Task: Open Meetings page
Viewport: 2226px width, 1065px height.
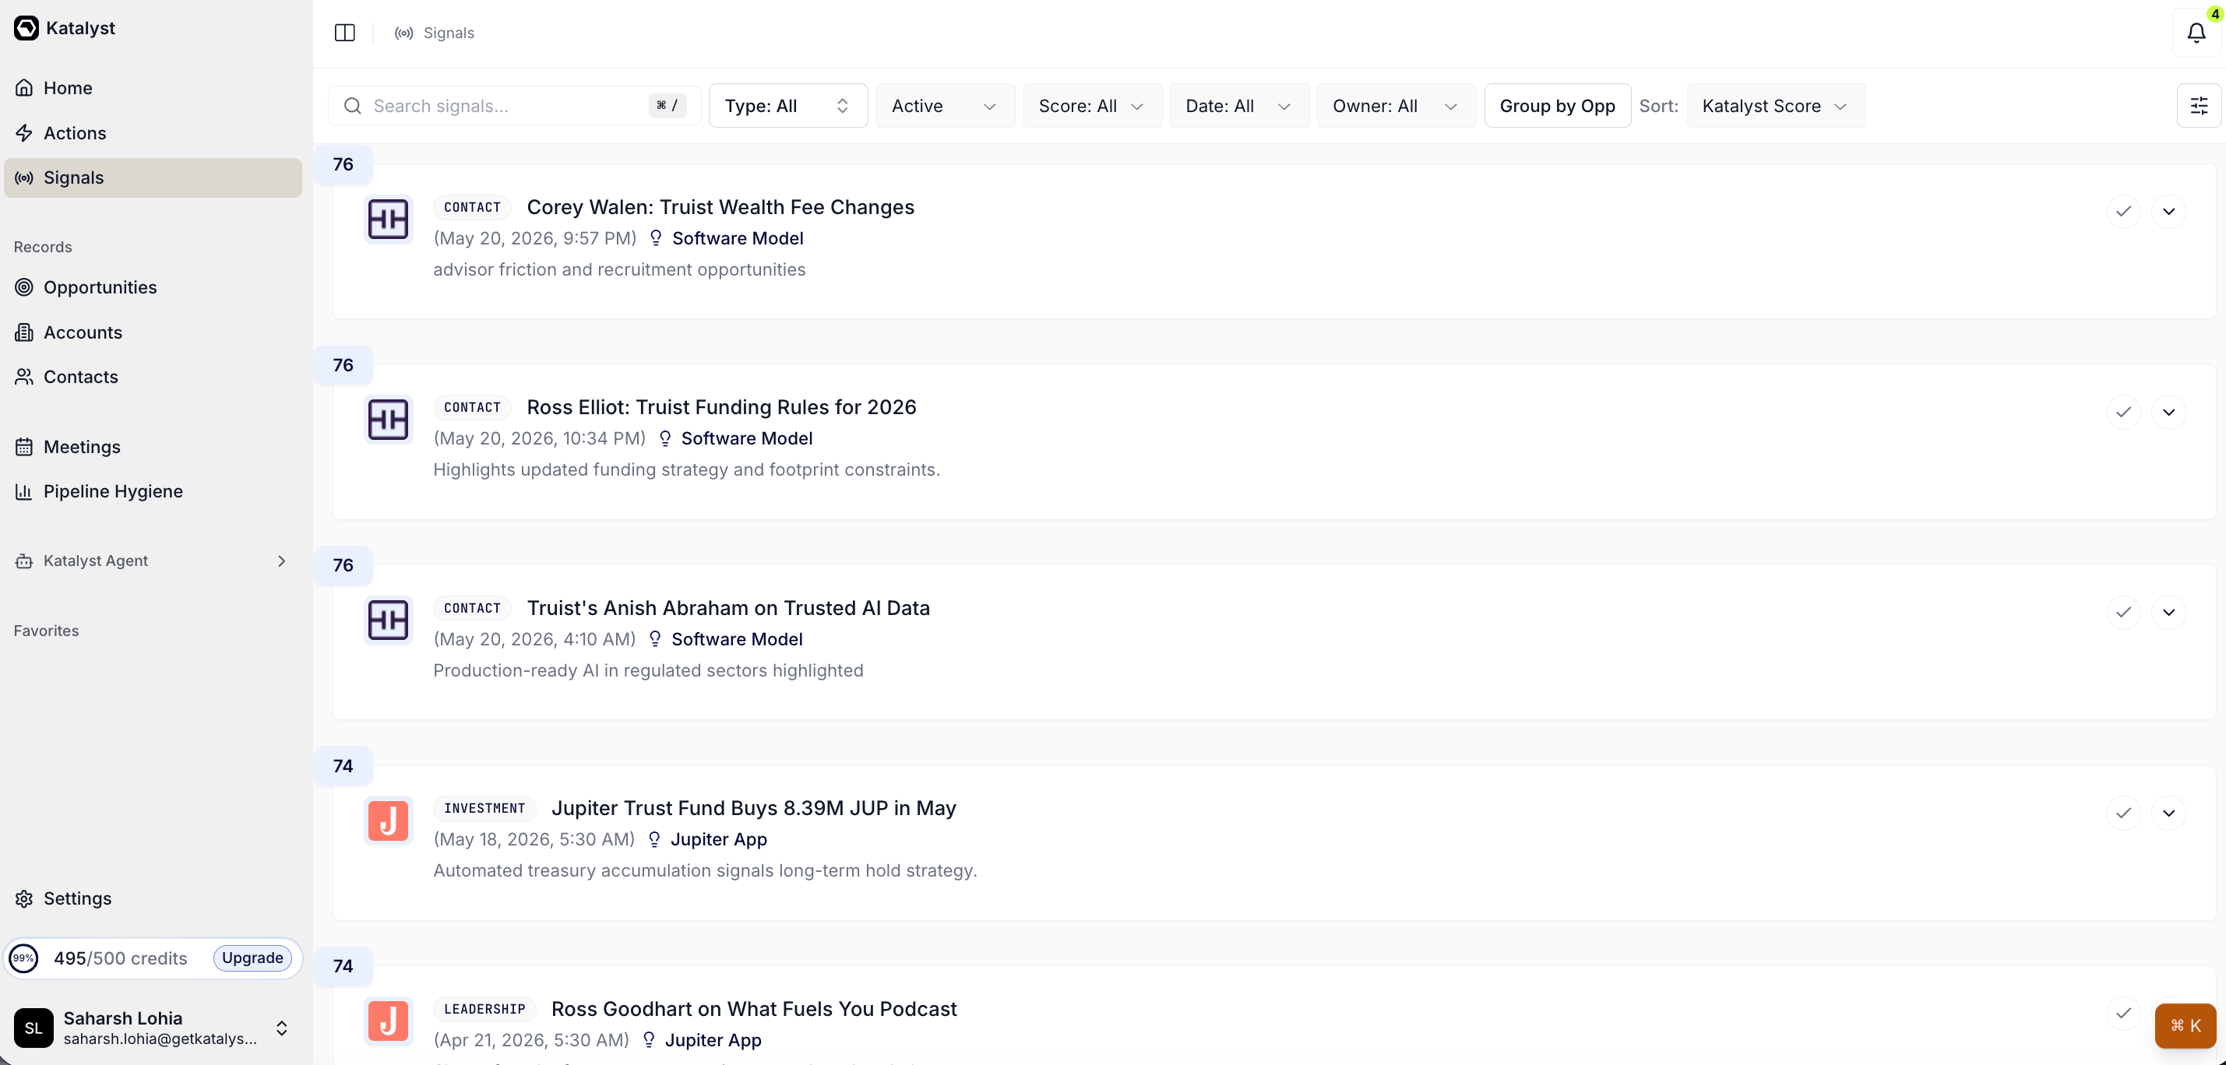Action: 152,447
